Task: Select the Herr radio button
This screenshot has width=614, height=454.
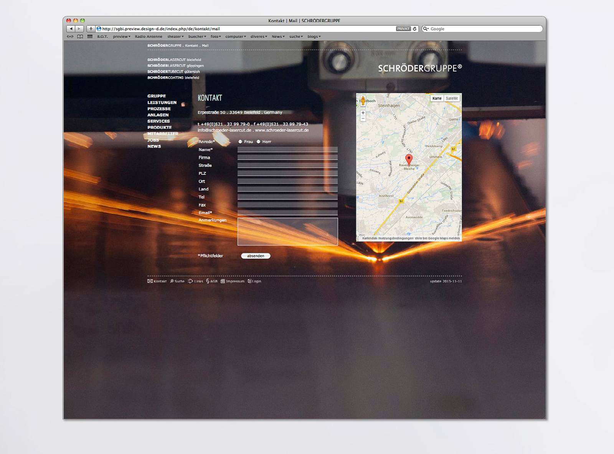Action: [259, 142]
